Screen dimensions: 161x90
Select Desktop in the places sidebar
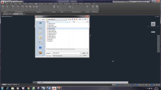point(40,48)
